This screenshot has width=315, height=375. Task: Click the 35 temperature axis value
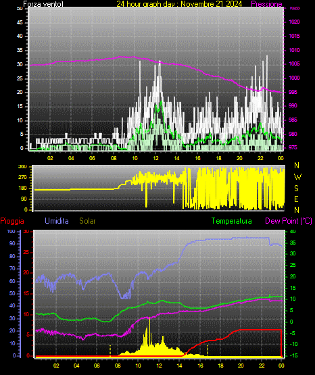click(293, 243)
